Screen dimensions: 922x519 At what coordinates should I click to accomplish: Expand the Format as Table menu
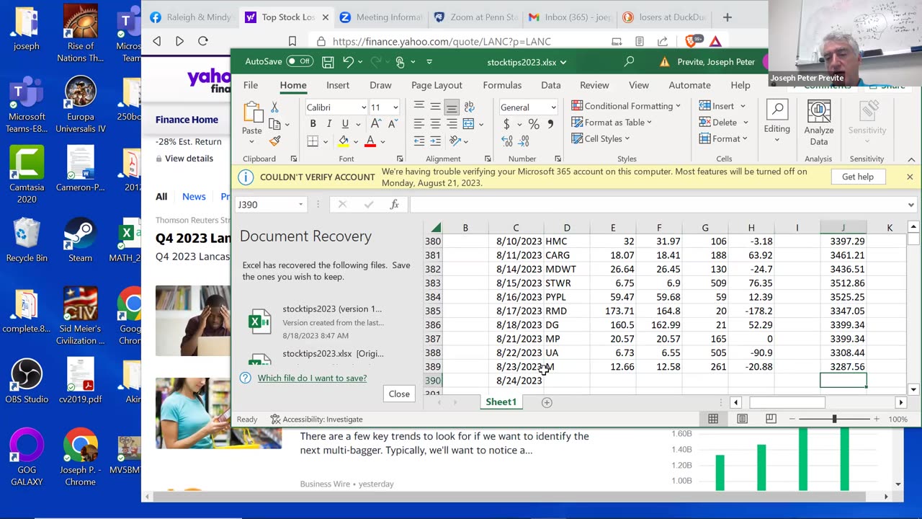[612, 123]
